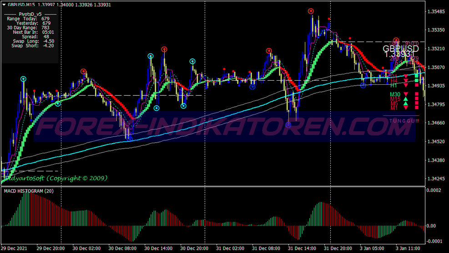Viewport: 449px width, 253px height.
Task: Click the green up arrow beside M15
Action: pyautogui.click(x=406, y=99)
